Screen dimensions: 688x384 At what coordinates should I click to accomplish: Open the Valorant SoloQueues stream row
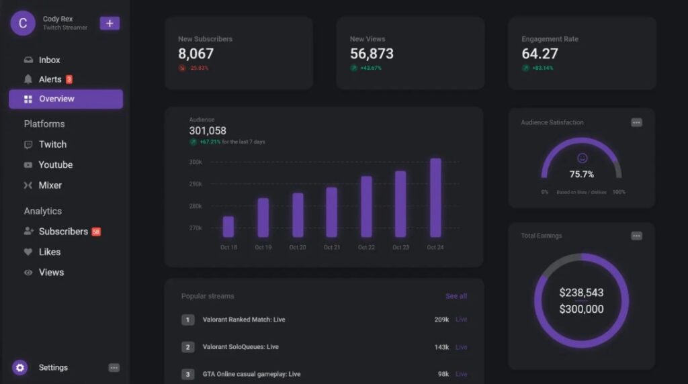click(240, 347)
